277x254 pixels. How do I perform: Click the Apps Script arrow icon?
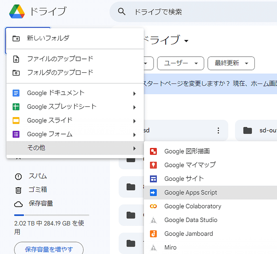click(154, 193)
